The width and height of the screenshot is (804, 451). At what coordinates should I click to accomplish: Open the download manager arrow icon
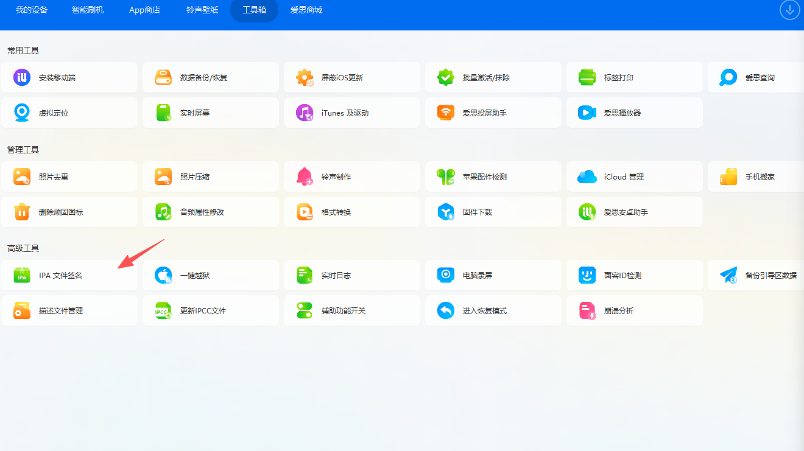[789, 10]
